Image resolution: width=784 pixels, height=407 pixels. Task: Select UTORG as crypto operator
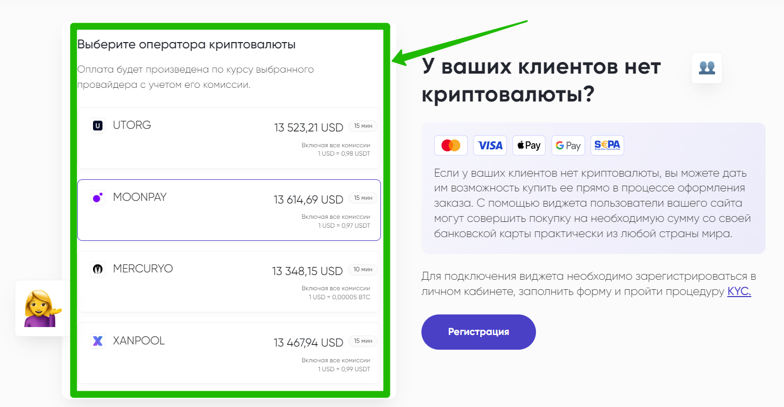[229, 138]
